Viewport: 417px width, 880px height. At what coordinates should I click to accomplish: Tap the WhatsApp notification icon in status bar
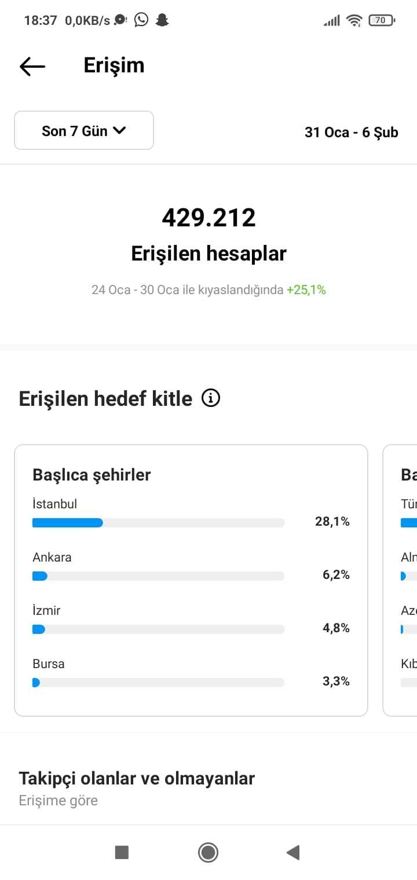tap(141, 20)
